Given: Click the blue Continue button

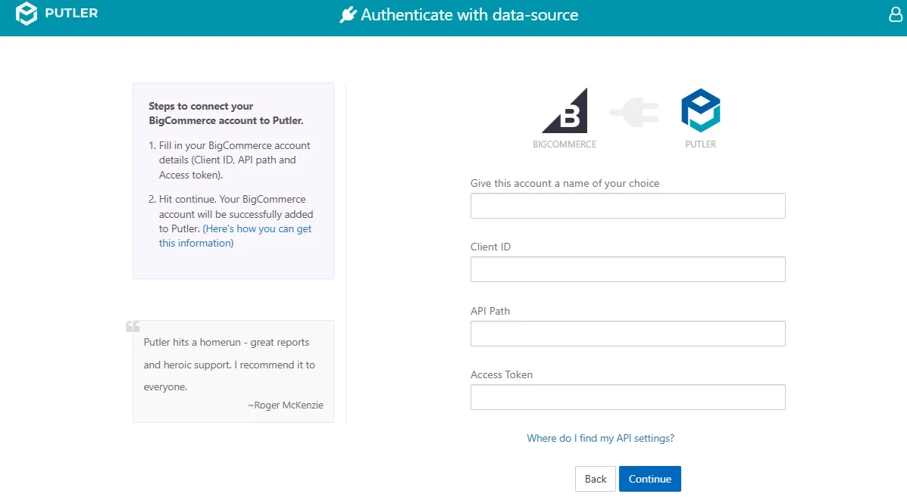Looking at the screenshot, I should pyautogui.click(x=649, y=479).
